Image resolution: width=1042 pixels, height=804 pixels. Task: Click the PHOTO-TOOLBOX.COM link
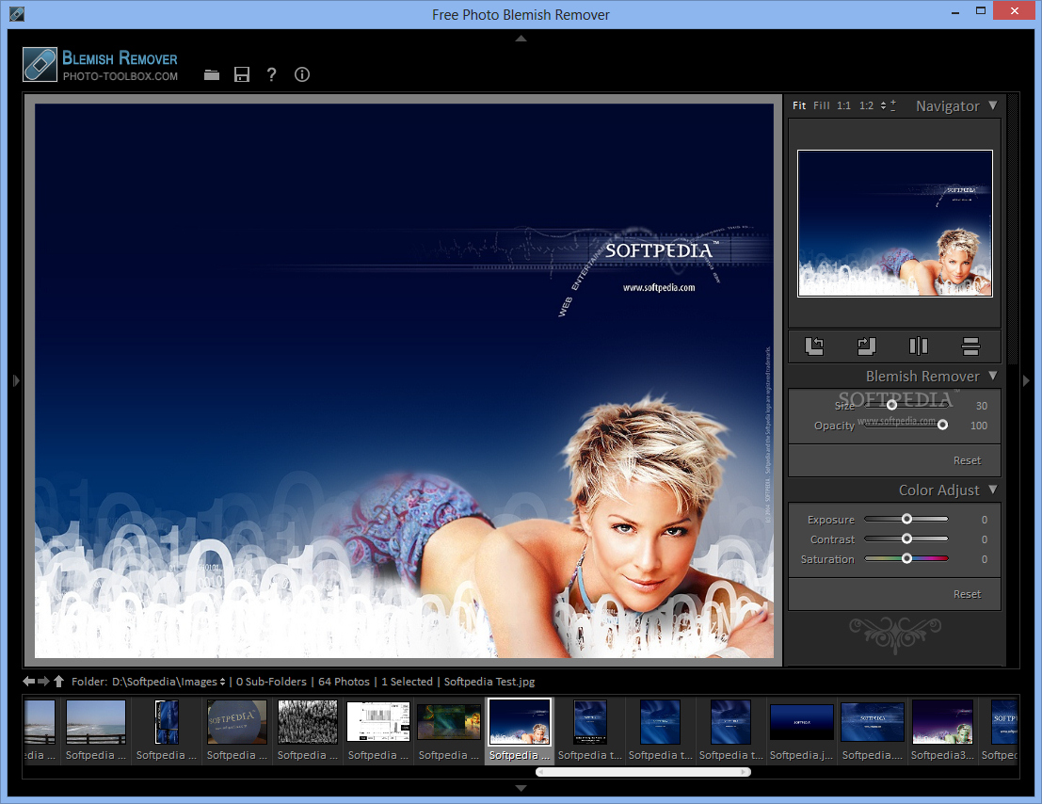[x=120, y=76]
